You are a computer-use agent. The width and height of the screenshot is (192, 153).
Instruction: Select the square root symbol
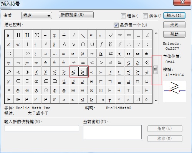pyautogui.click(x=111, y=35)
